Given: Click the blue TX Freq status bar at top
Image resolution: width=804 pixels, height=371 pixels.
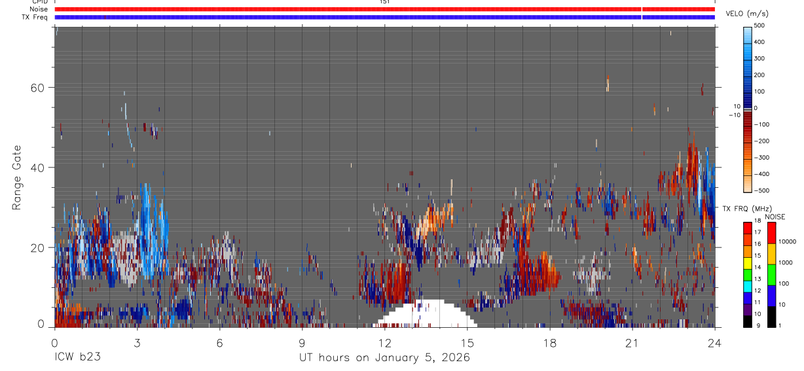Looking at the screenshot, I should click(x=384, y=17).
